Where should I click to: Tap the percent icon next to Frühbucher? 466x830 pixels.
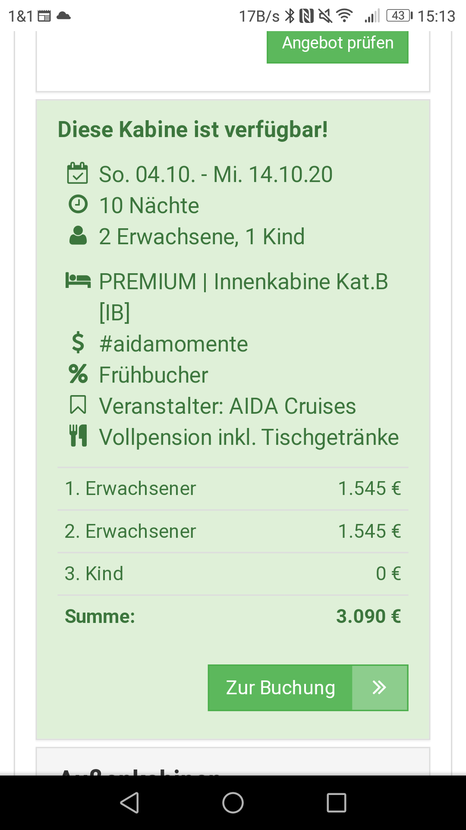coord(78,374)
